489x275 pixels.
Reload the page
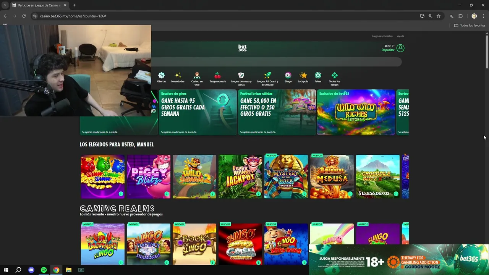24,16
